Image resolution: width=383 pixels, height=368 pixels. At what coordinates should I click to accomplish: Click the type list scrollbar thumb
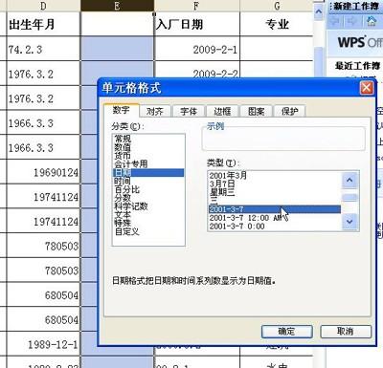click(x=349, y=198)
